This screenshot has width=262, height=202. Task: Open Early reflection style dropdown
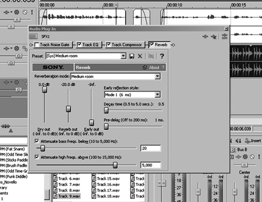click(x=157, y=95)
